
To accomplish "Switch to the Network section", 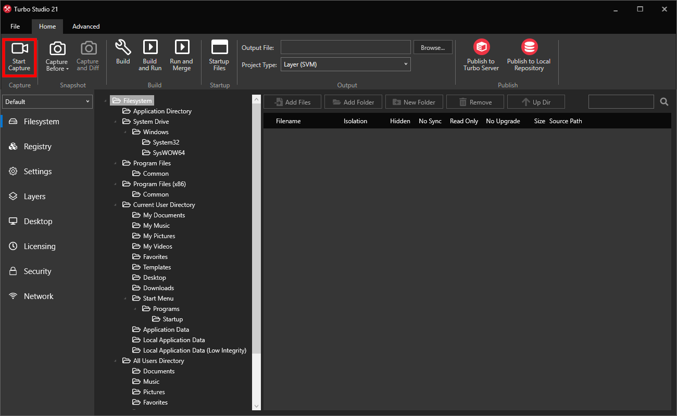I will [38, 296].
